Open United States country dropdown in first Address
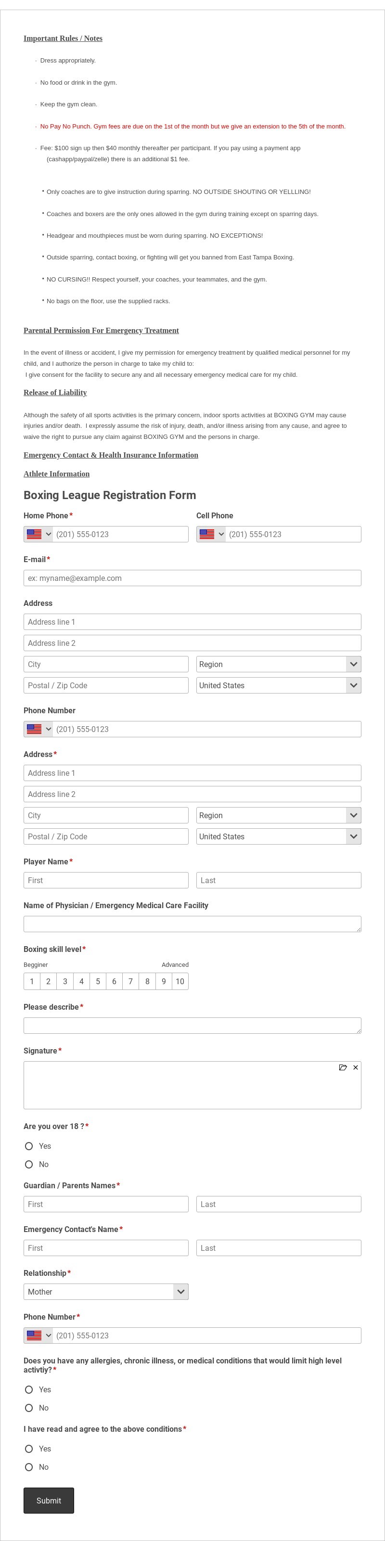Image resolution: width=385 pixels, height=1541 pixels. point(279,685)
